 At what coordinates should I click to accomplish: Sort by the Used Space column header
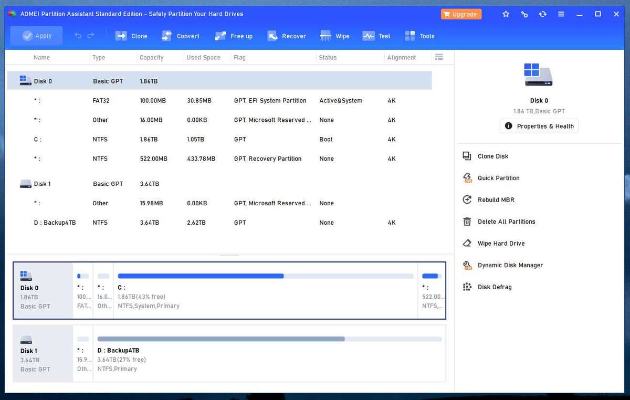click(204, 58)
